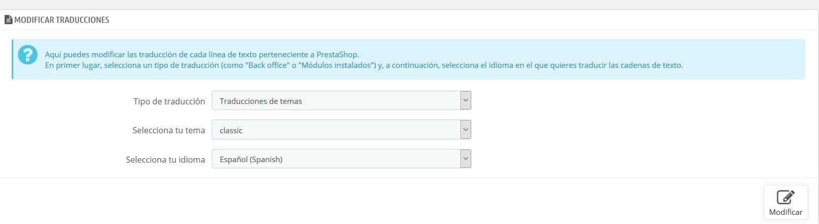Screen dimensions: 819x224
Task: Click the help line starting "Aquí puedes modificar"
Action: pos(201,54)
